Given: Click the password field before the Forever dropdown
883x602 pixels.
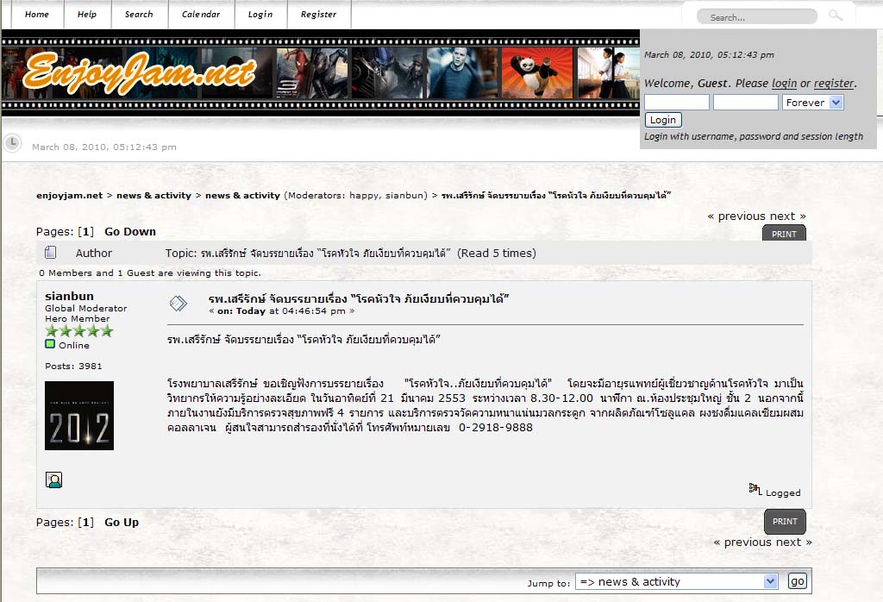Looking at the screenshot, I should pyautogui.click(x=746, y=102).
